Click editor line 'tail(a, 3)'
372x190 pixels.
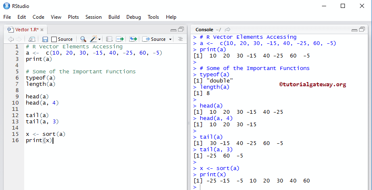[42, 121]
